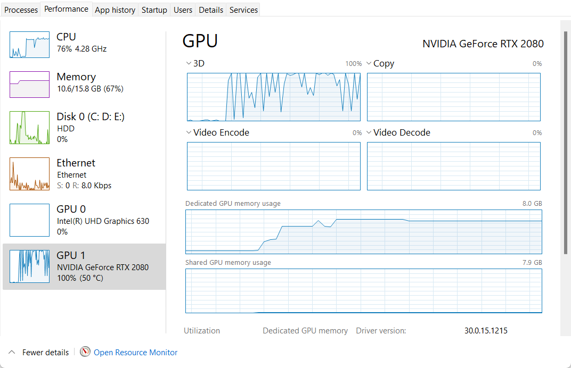Switch to the Processes tab
The width and height of the screenshot is (571, 368).
(x=21, y=10)
